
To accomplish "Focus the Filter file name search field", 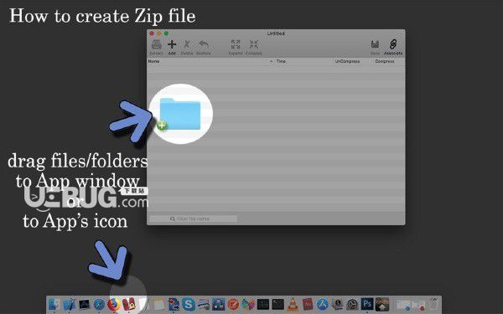I will 194,219.
